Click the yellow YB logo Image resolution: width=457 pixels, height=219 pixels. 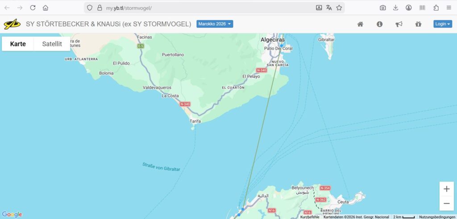(12, 24)
